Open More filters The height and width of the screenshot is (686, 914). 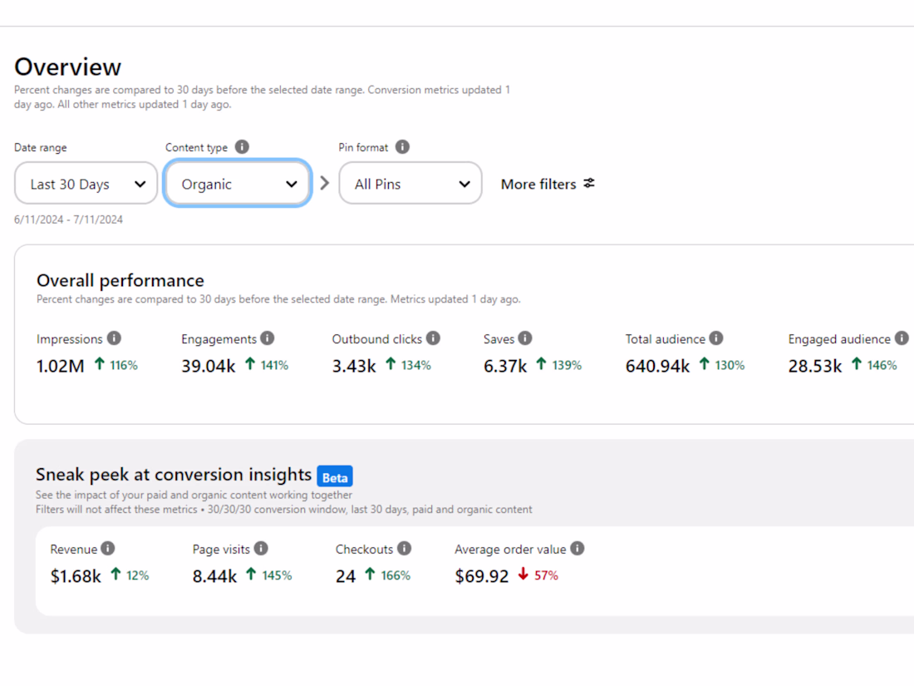coord(548,184)
